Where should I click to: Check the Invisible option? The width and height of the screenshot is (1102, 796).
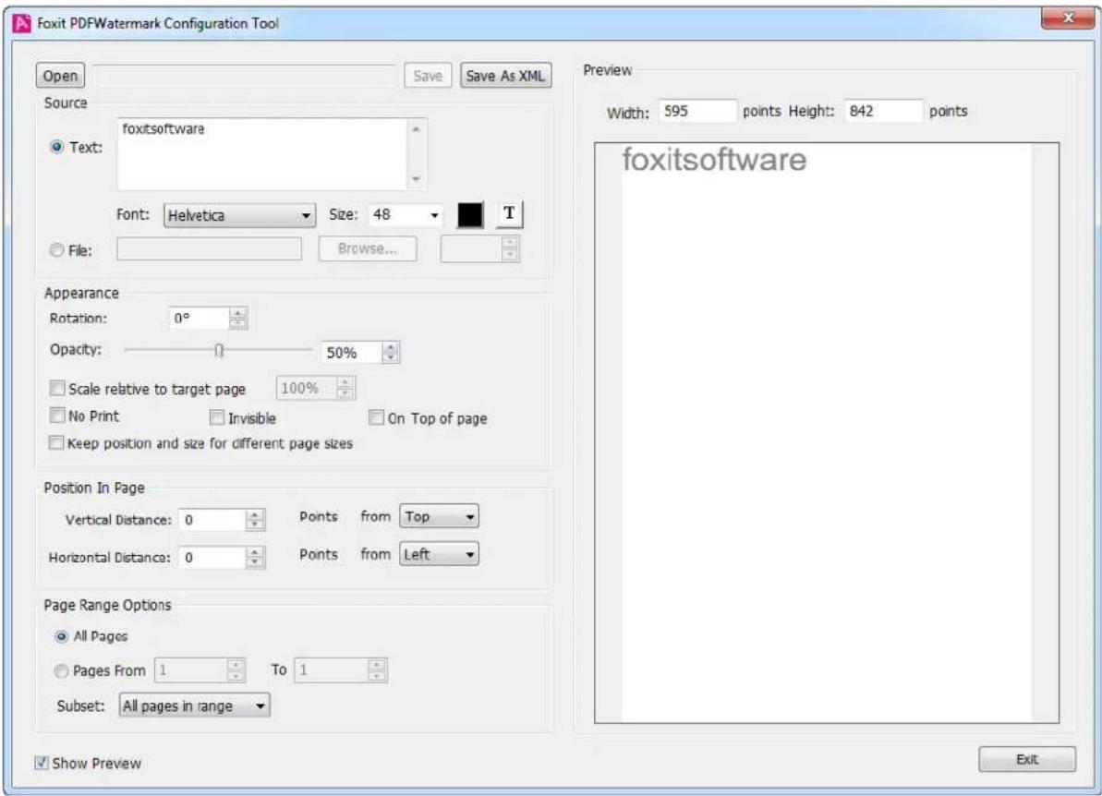[217, 418]
